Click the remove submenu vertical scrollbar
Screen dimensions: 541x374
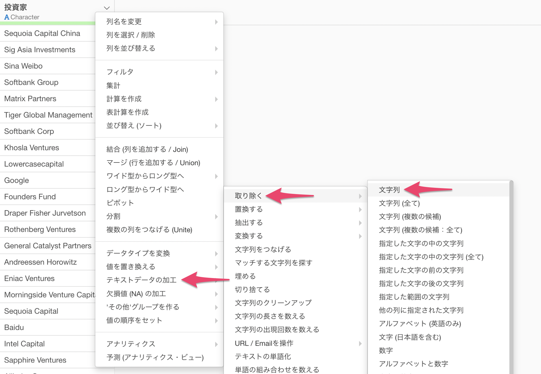point(511,277)
